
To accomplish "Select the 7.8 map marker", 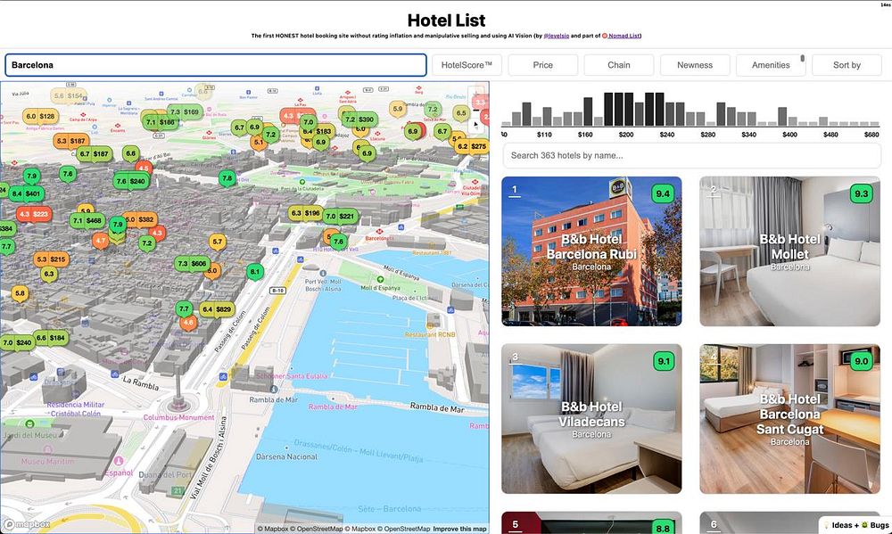I will [x=227, y=178].
